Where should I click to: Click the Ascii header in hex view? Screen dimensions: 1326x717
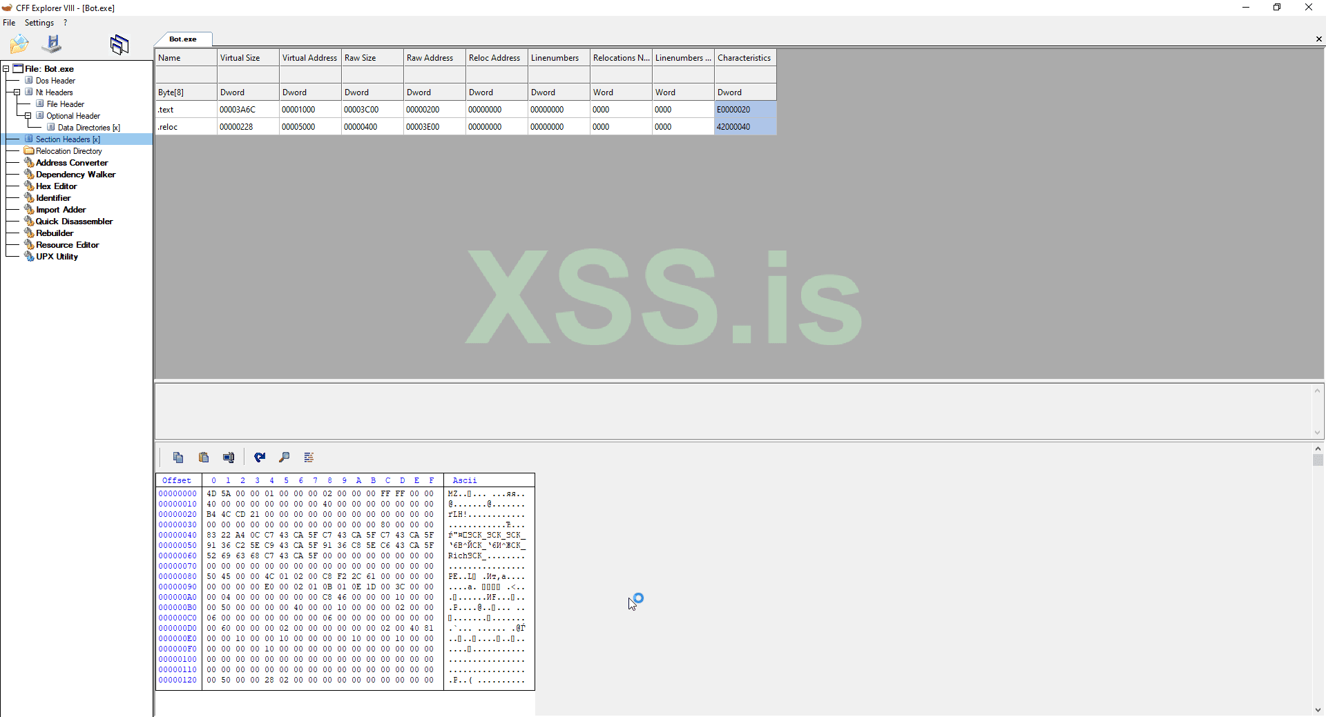coord(465,480)
